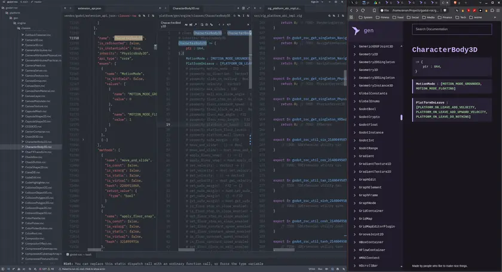Open the Anime bookmarks folder
Image resolution: width=502 pixels, height=272 pixels.
476,17
